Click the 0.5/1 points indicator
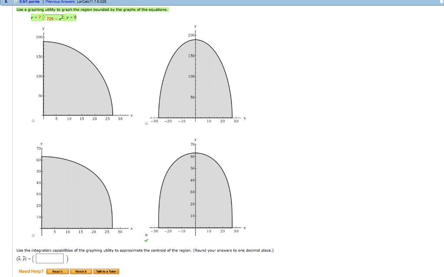Screen dimensions: 444x277 (29, 1)
